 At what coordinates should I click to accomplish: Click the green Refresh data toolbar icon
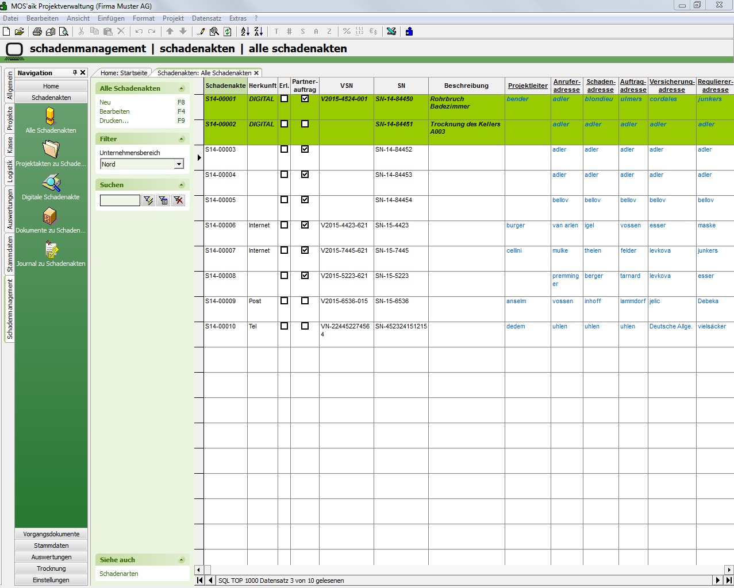pyautogui.click(x=228, y=32)
